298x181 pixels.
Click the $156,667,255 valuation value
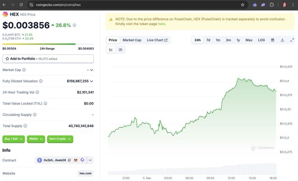coord(78,81)
